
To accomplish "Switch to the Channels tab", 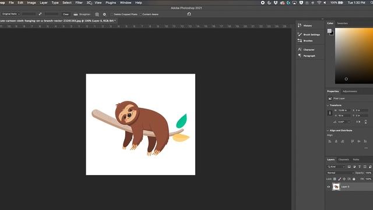I will pos(343,159).
